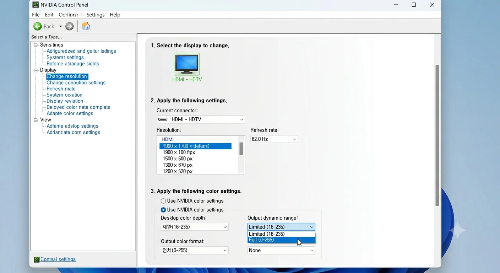Open the Output color format dropdown
Screen dimensions: 500x273
tap(195, 250)
